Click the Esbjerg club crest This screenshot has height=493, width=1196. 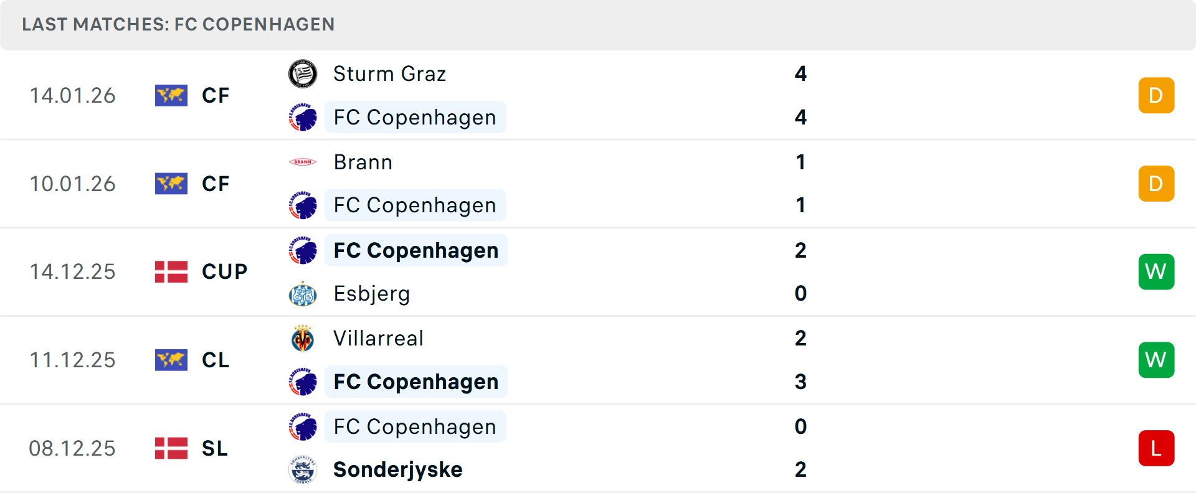(x=303, y=294)
